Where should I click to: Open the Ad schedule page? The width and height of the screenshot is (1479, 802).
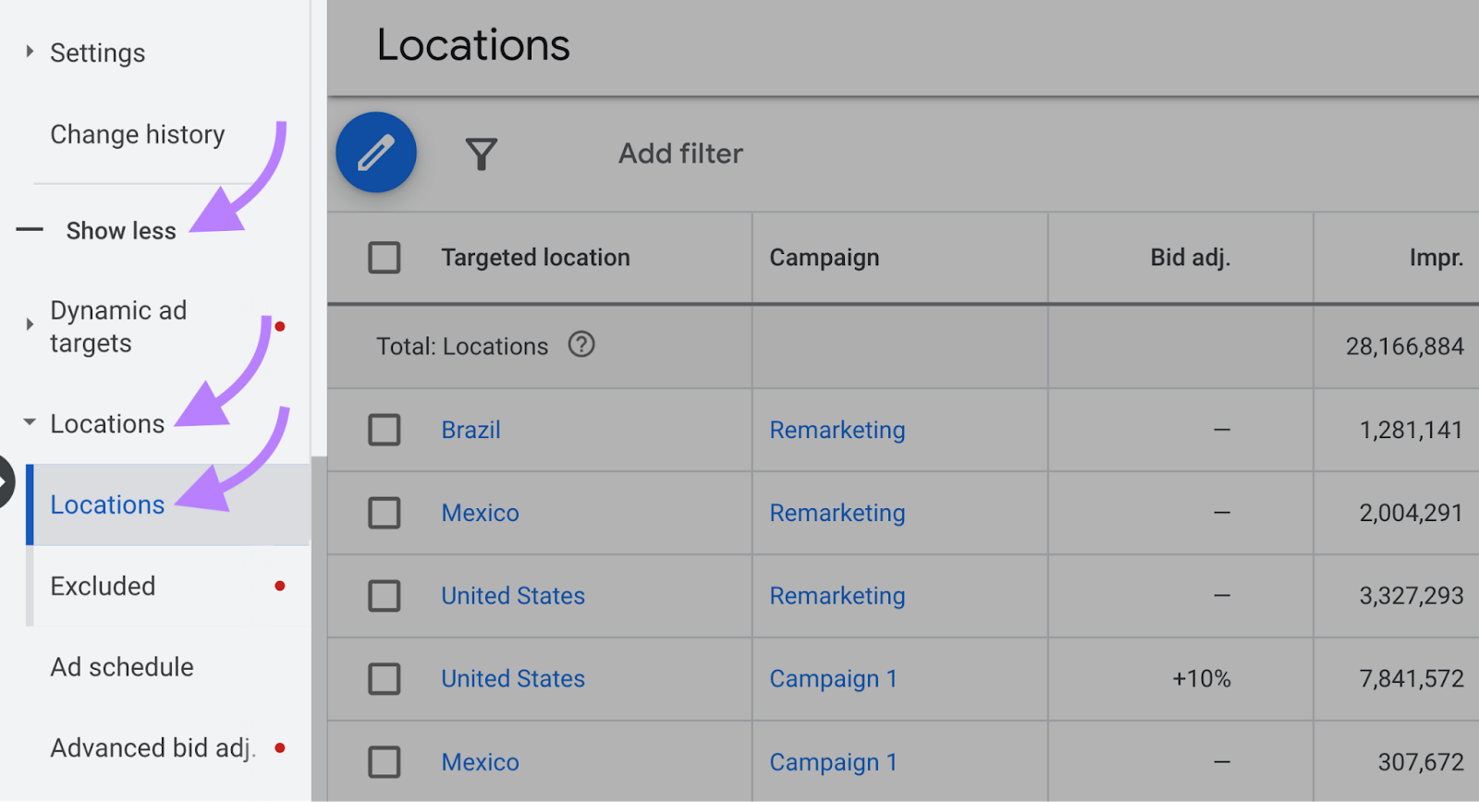tap(122, 667)
